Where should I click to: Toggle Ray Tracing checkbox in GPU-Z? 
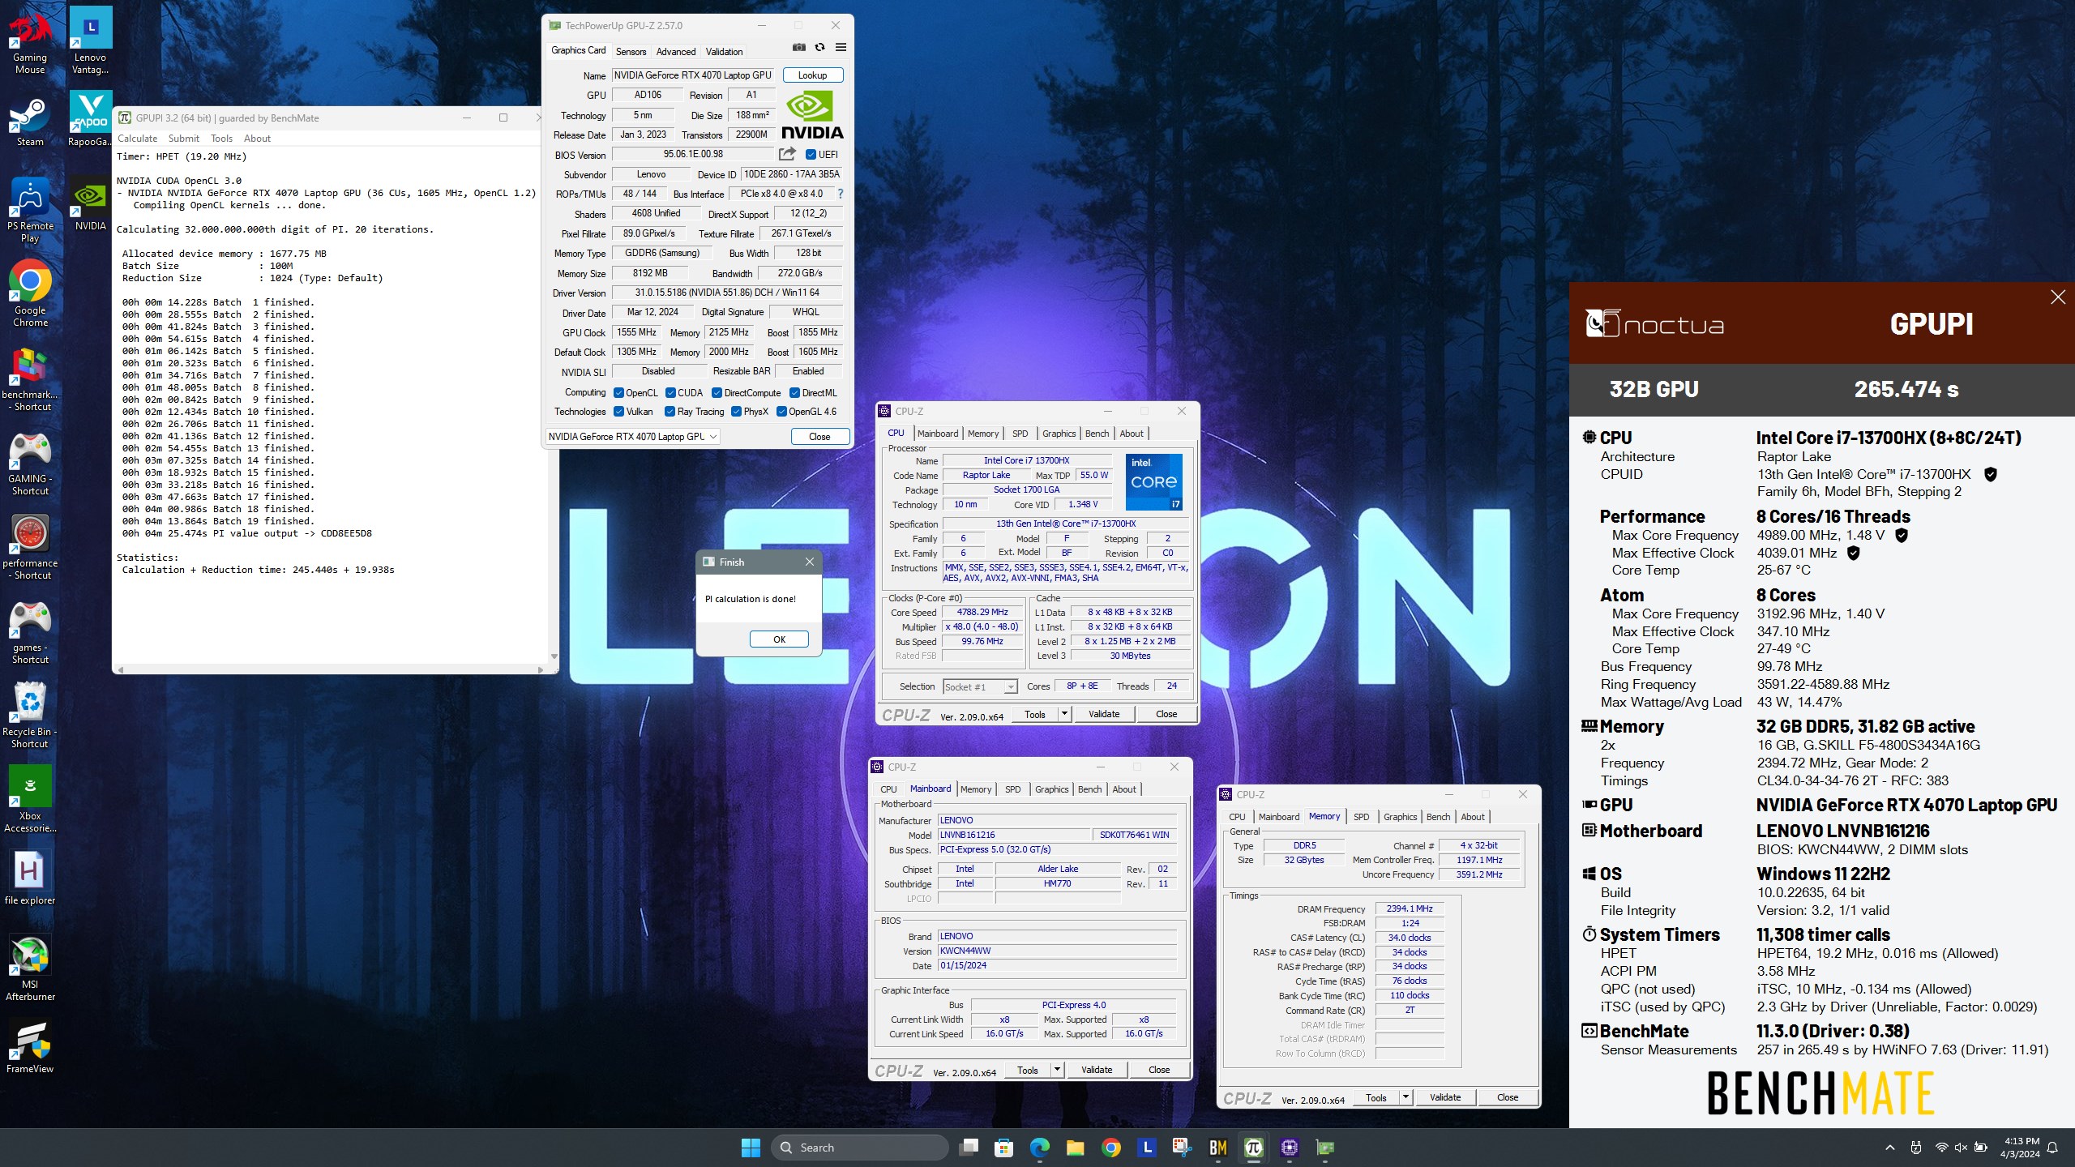coord(670,412)
